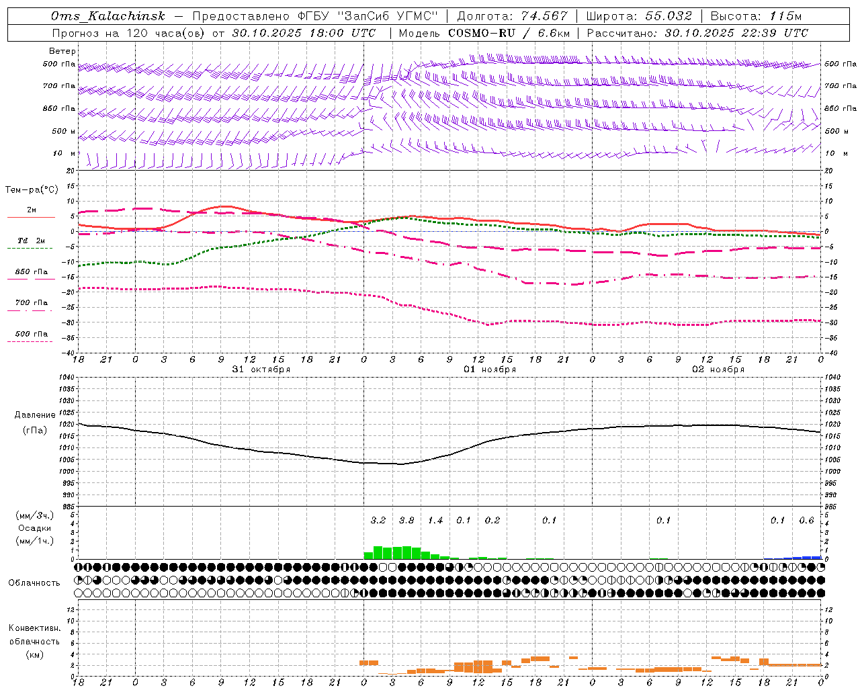The width and height of the screenshot is (860, 688).
Task: Click the 0.6 precipitation amount value
Action: (806, 521)
